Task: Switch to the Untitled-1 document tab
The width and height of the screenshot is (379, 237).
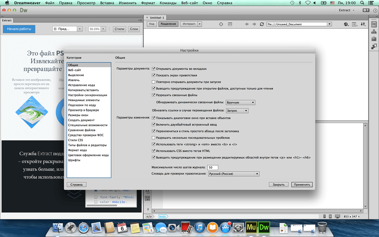Action: [155, 18]
